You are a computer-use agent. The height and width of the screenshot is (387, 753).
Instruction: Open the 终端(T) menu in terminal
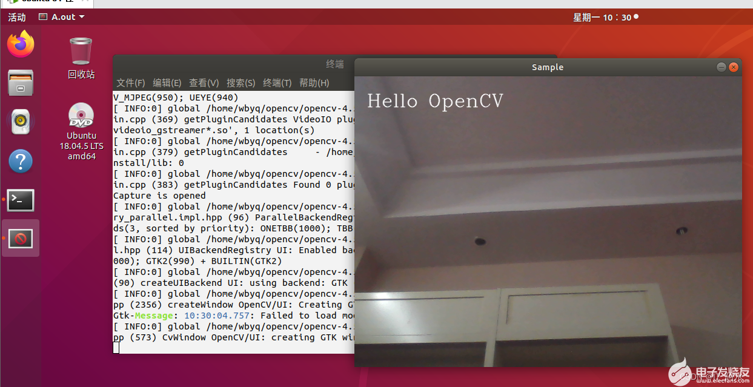point(277,83)
